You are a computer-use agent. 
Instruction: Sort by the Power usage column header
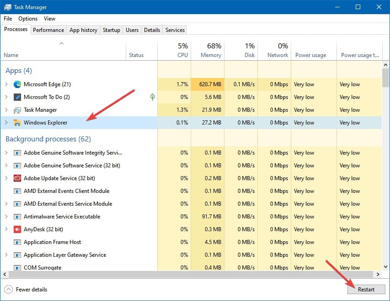coord(314,51)
